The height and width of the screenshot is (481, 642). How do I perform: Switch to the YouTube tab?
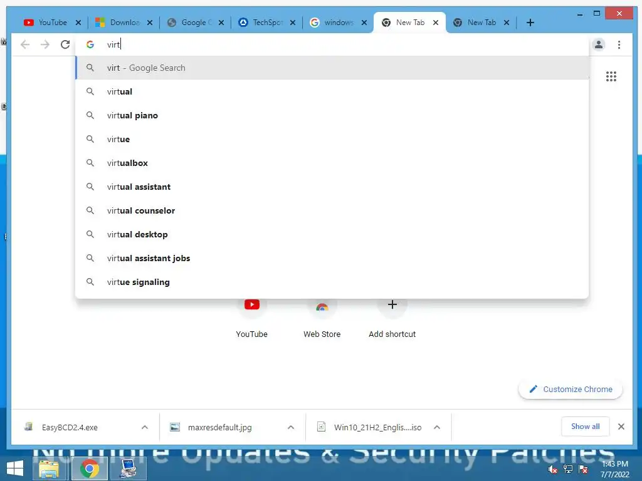[x=51, y=23]
